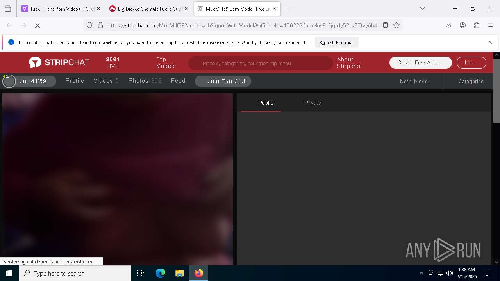Open the 8561 LIVE link
This screenshot has width=500, height=281.
click(x=112, y=62)
